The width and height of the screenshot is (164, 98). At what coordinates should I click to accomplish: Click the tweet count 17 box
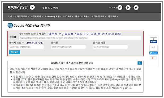(153, 48)
